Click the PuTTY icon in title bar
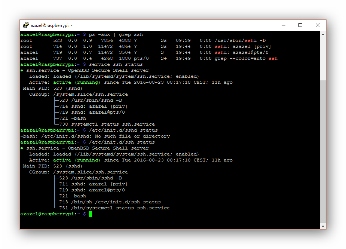The width and height of the screenshot is (346, 249). [x=26, y=25]
